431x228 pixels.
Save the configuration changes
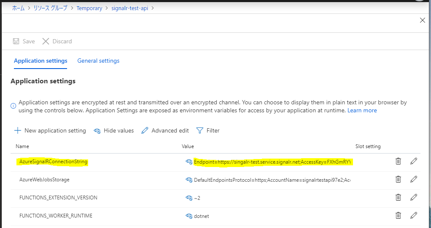click(x=24, y=41)
